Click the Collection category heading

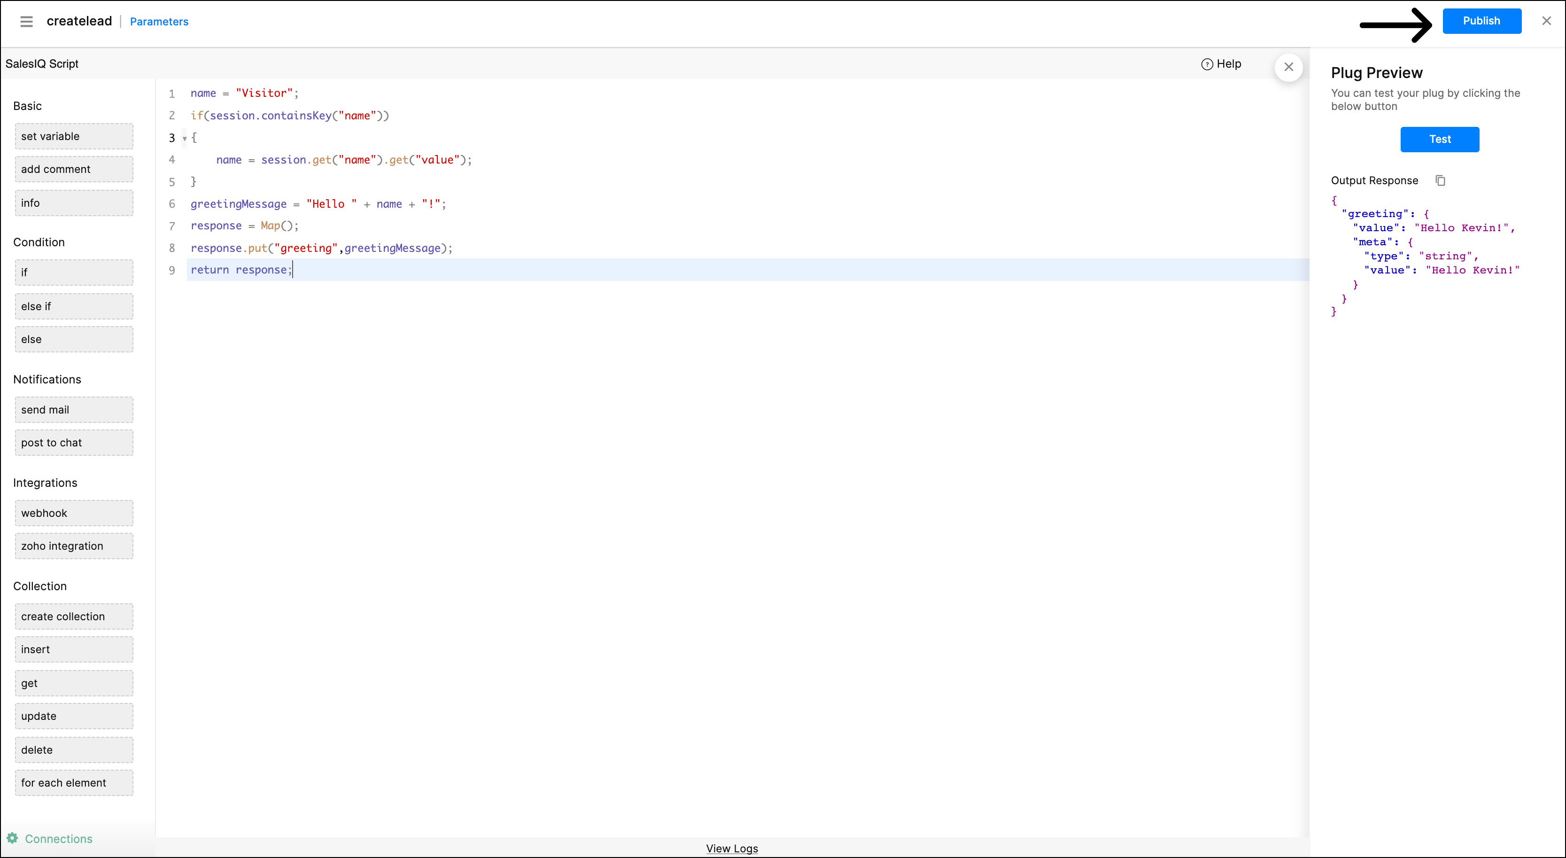coord(40,586)
